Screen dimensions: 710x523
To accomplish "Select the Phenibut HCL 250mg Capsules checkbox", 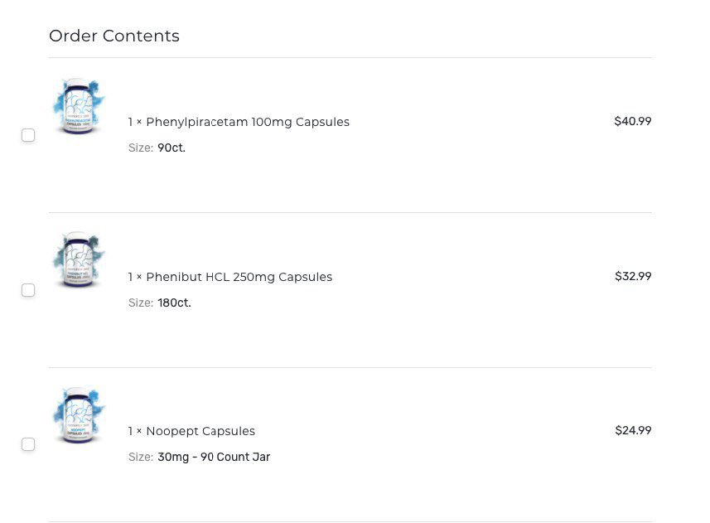I will tap(28, 290).
